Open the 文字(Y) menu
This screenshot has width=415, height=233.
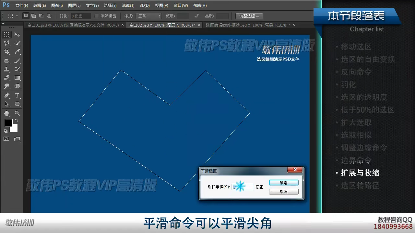coord(92,6)
